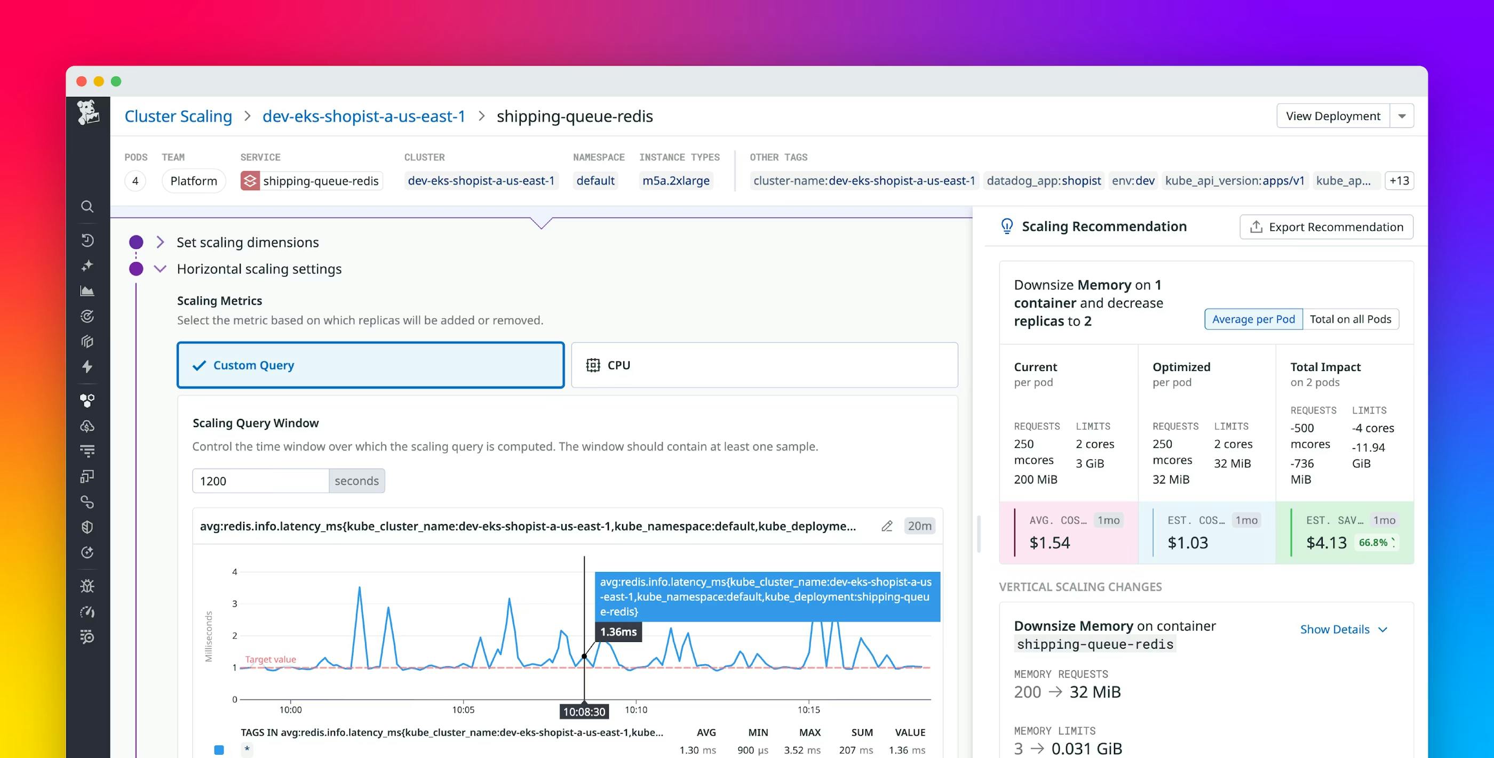Switch to Total on all Pods view
The height and width of the screenshot is (758, 1494).
click(1352, 319)
